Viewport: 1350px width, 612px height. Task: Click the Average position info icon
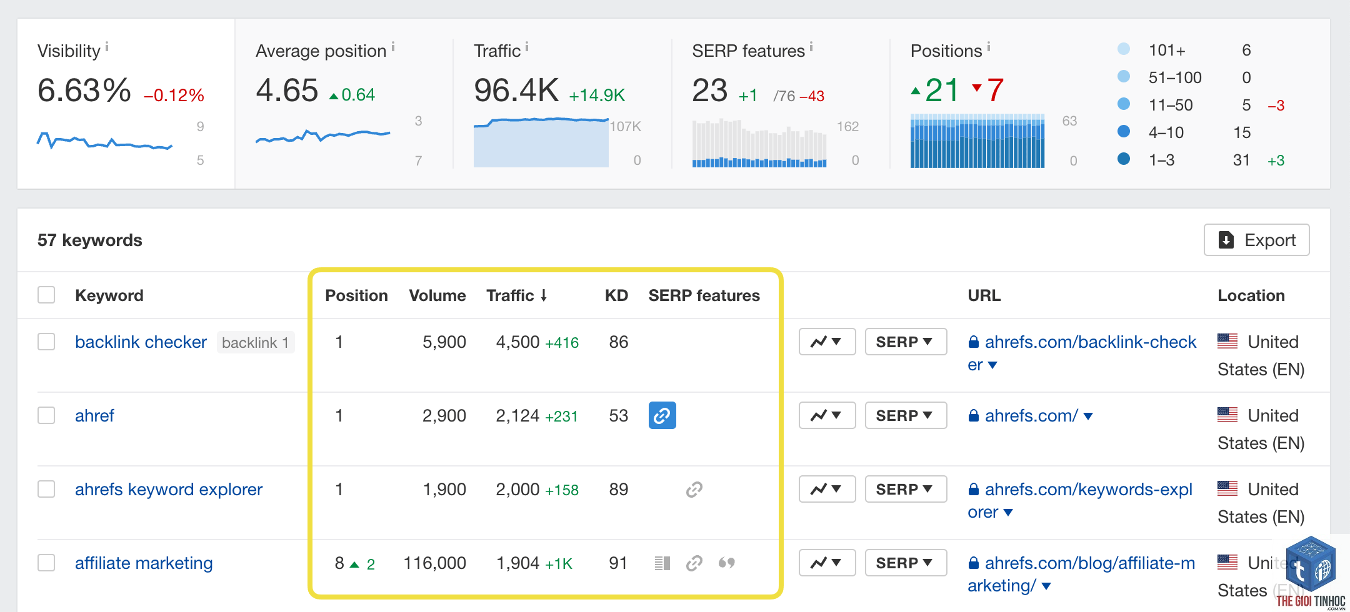393,47
